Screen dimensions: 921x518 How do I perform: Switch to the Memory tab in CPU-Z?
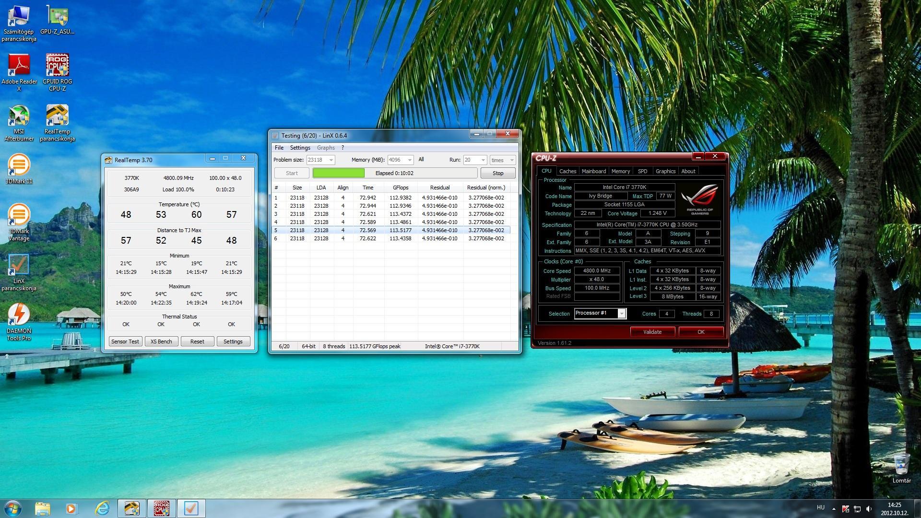point(620,171)
